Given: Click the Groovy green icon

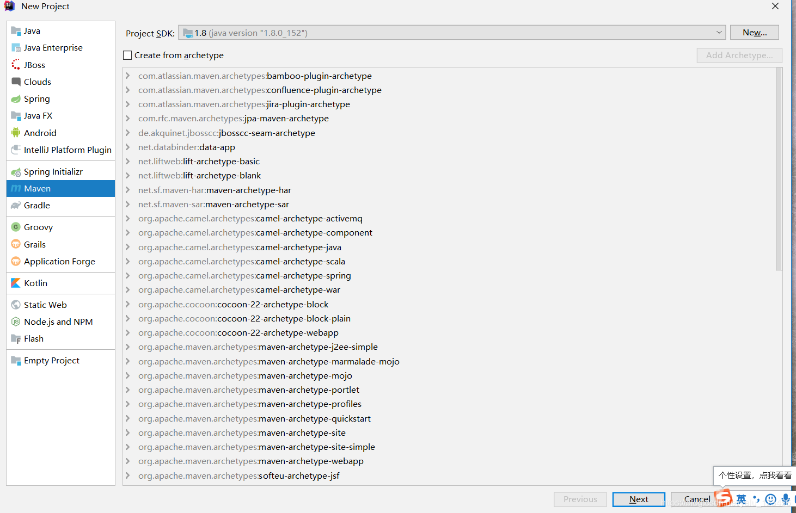Looking at the screenshot, I should click(16, 227).
